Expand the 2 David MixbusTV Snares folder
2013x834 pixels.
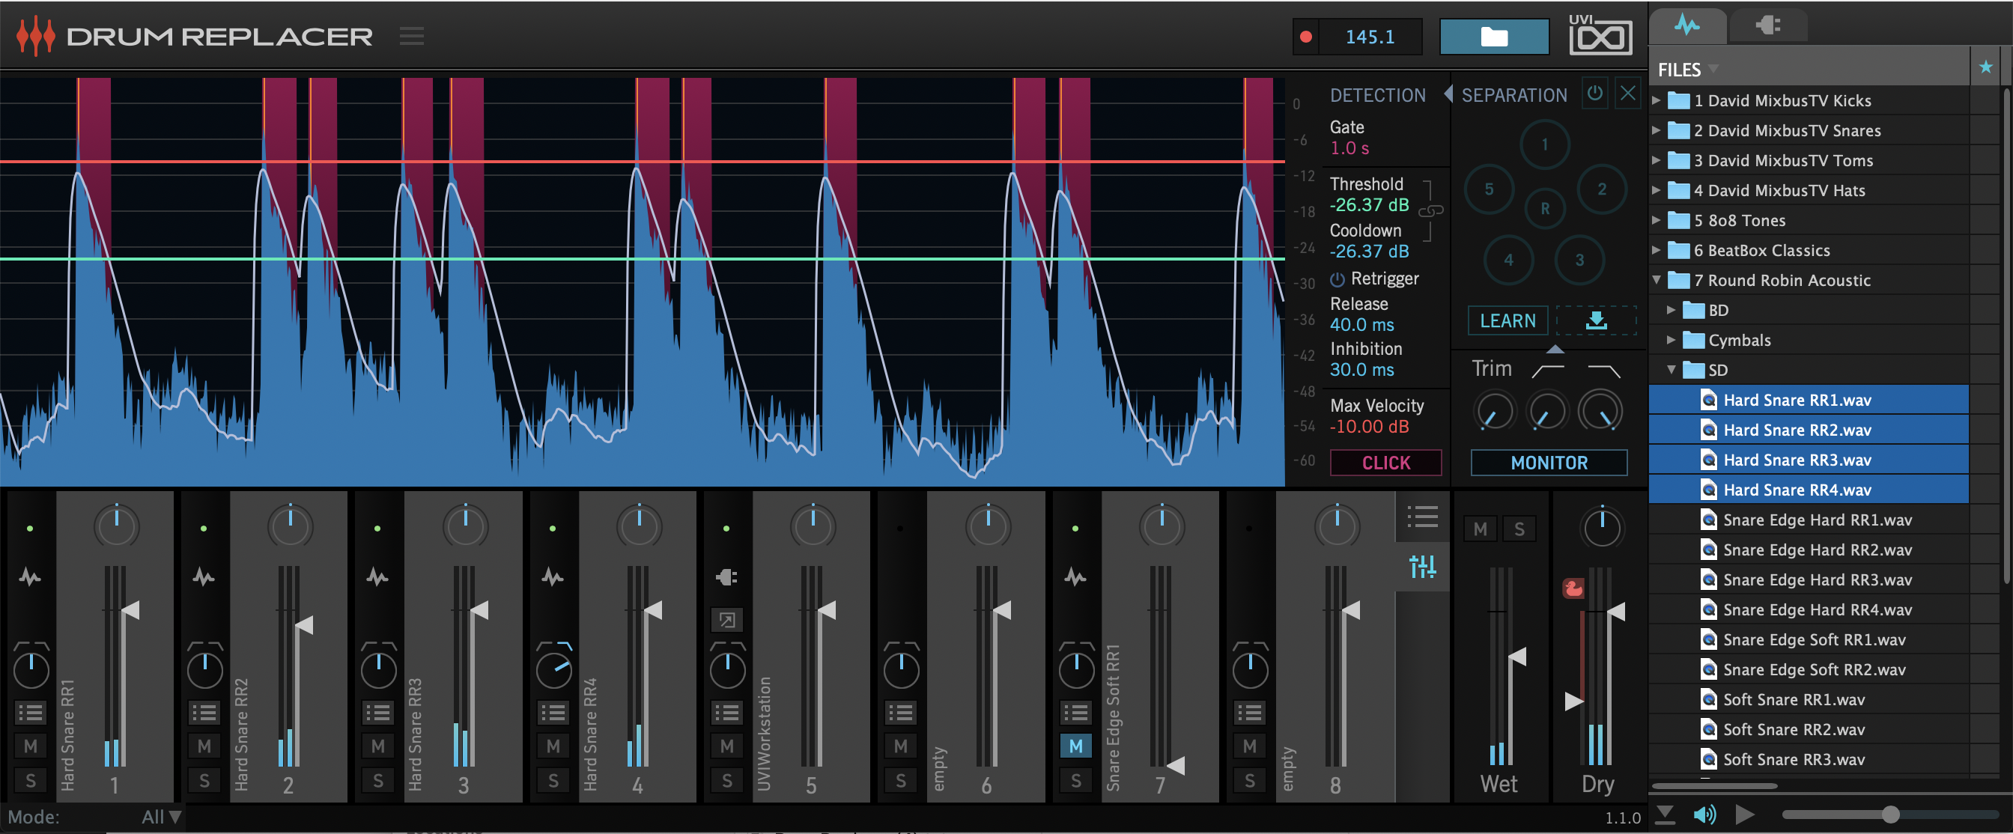1656,130
